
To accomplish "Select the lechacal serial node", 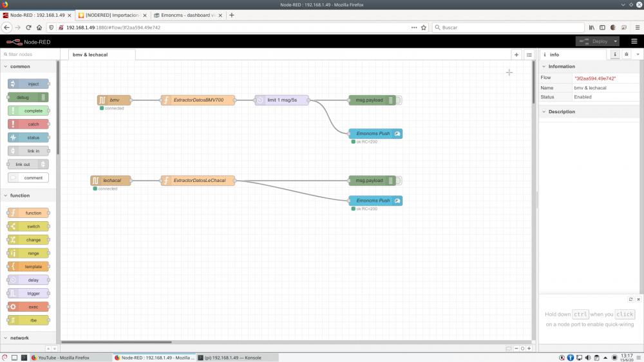I will [x=111, y=181].
